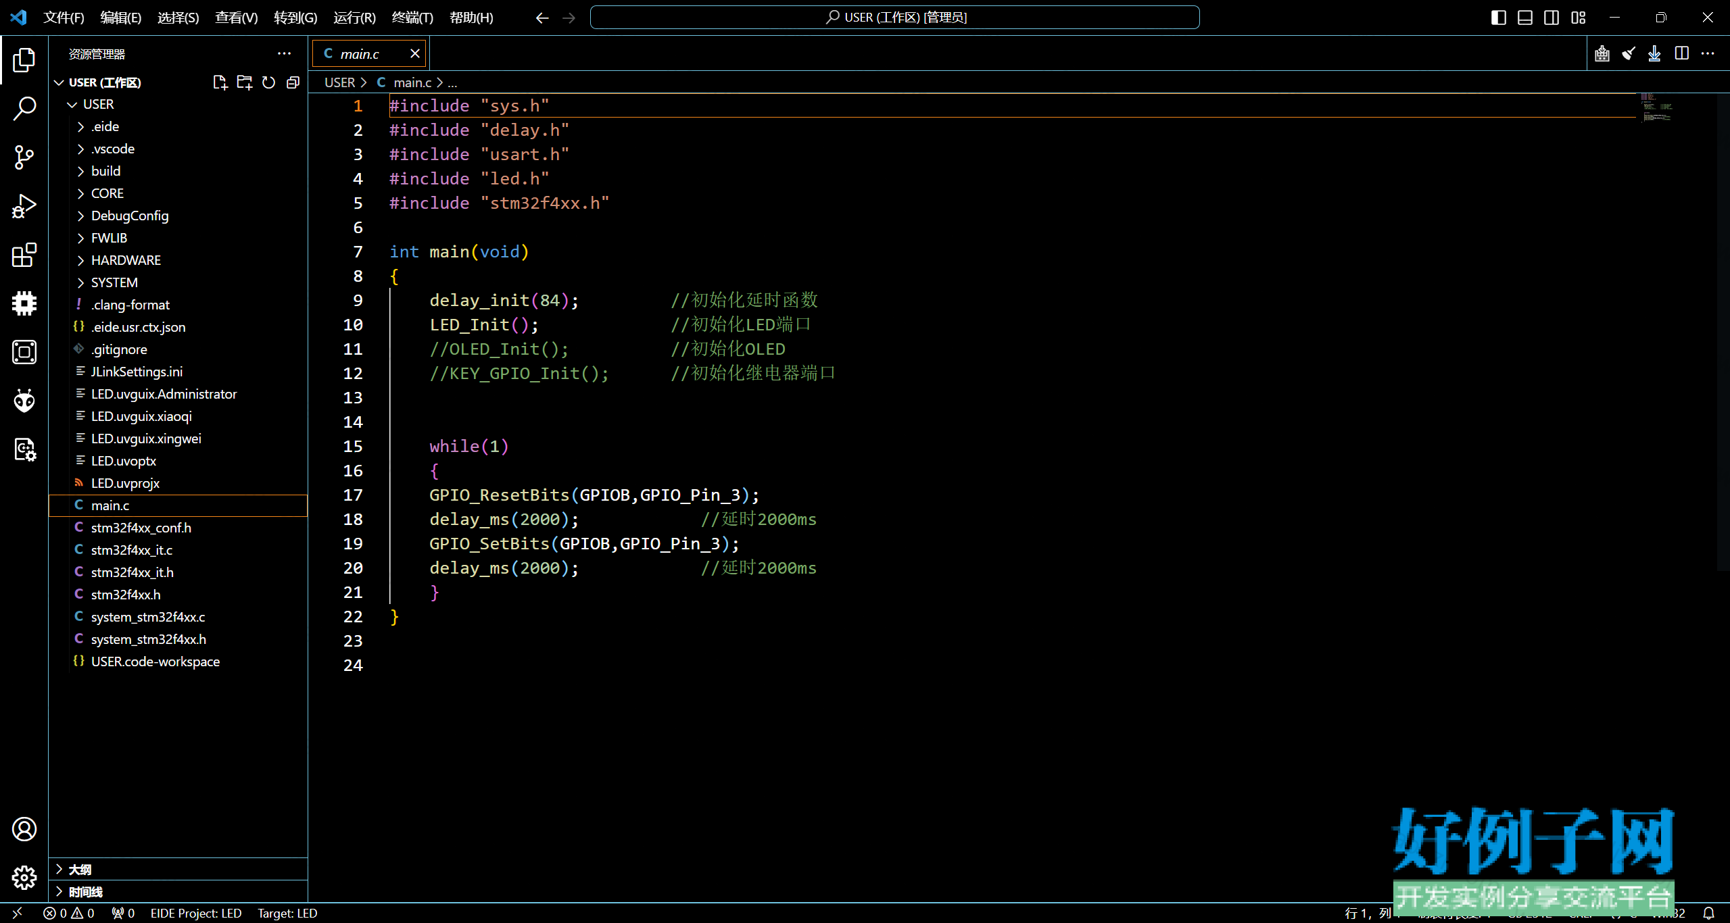Viewport: 1730px width, 923px height.
Task: Open the Explorer view in activity bar
Action: tap(24, 60)
